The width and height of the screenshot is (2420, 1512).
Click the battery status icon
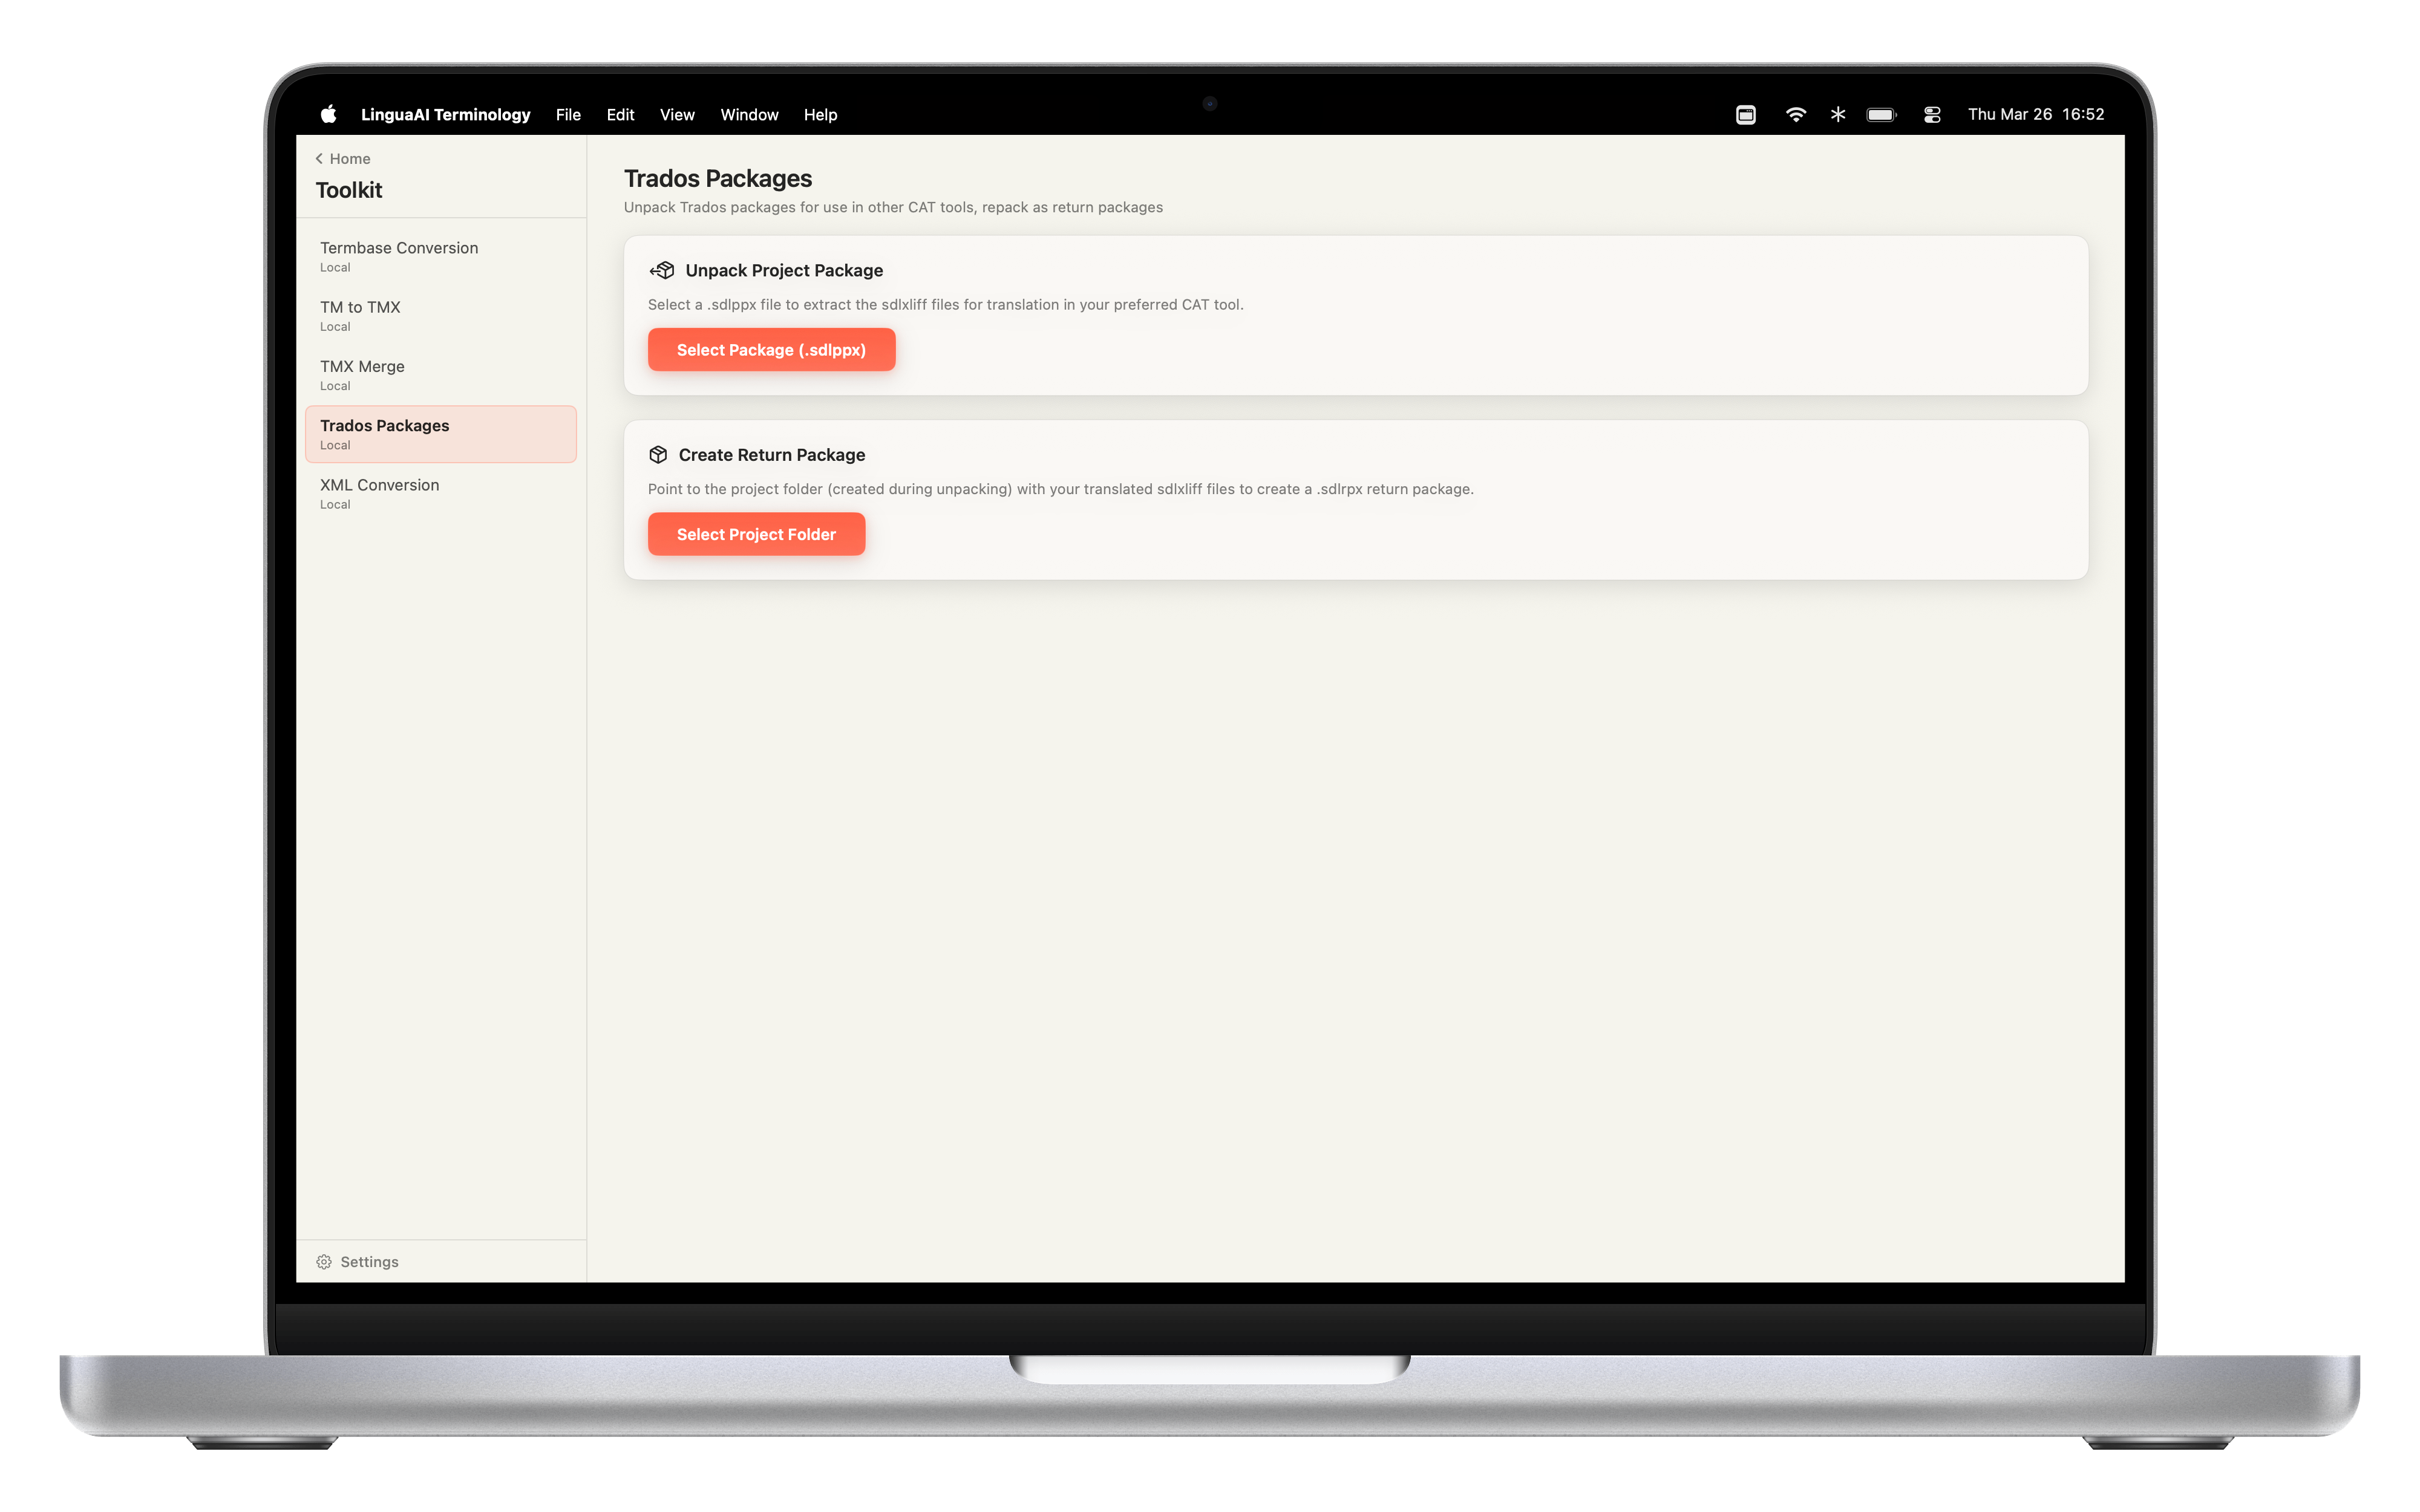point(1881,114)
